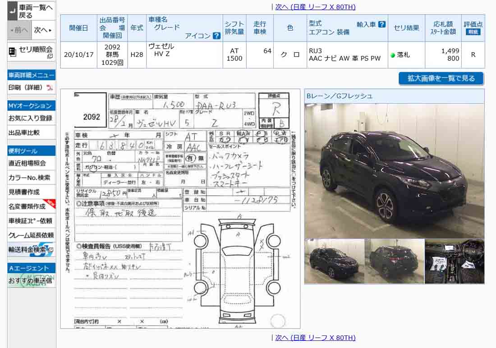Open 車検証コピー依頼 item

click(31, 221)
